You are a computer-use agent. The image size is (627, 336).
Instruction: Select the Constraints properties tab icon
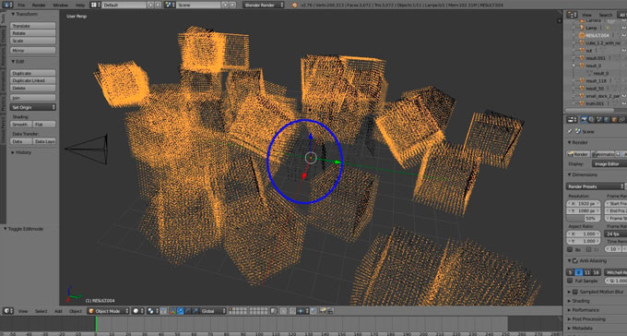(621, 120)
